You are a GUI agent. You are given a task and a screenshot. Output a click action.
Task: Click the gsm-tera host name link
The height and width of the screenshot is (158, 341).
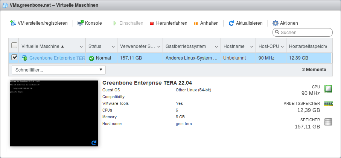184,124
